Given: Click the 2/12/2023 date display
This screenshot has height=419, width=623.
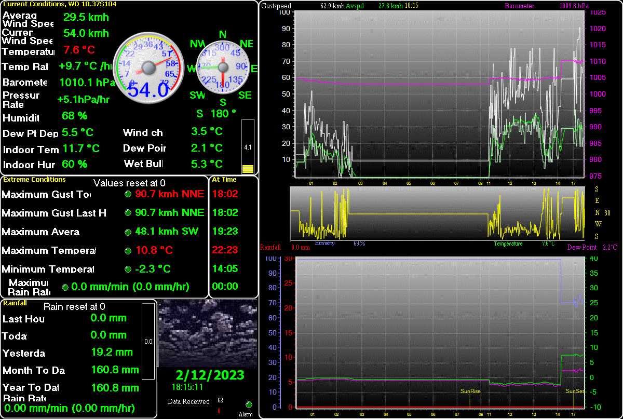Looking at the screenshot, I should pyautogui.click(x=210, y=375).
